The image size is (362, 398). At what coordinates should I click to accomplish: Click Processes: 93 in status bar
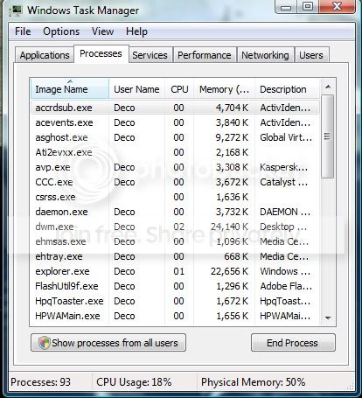click(x=40, y=382)
